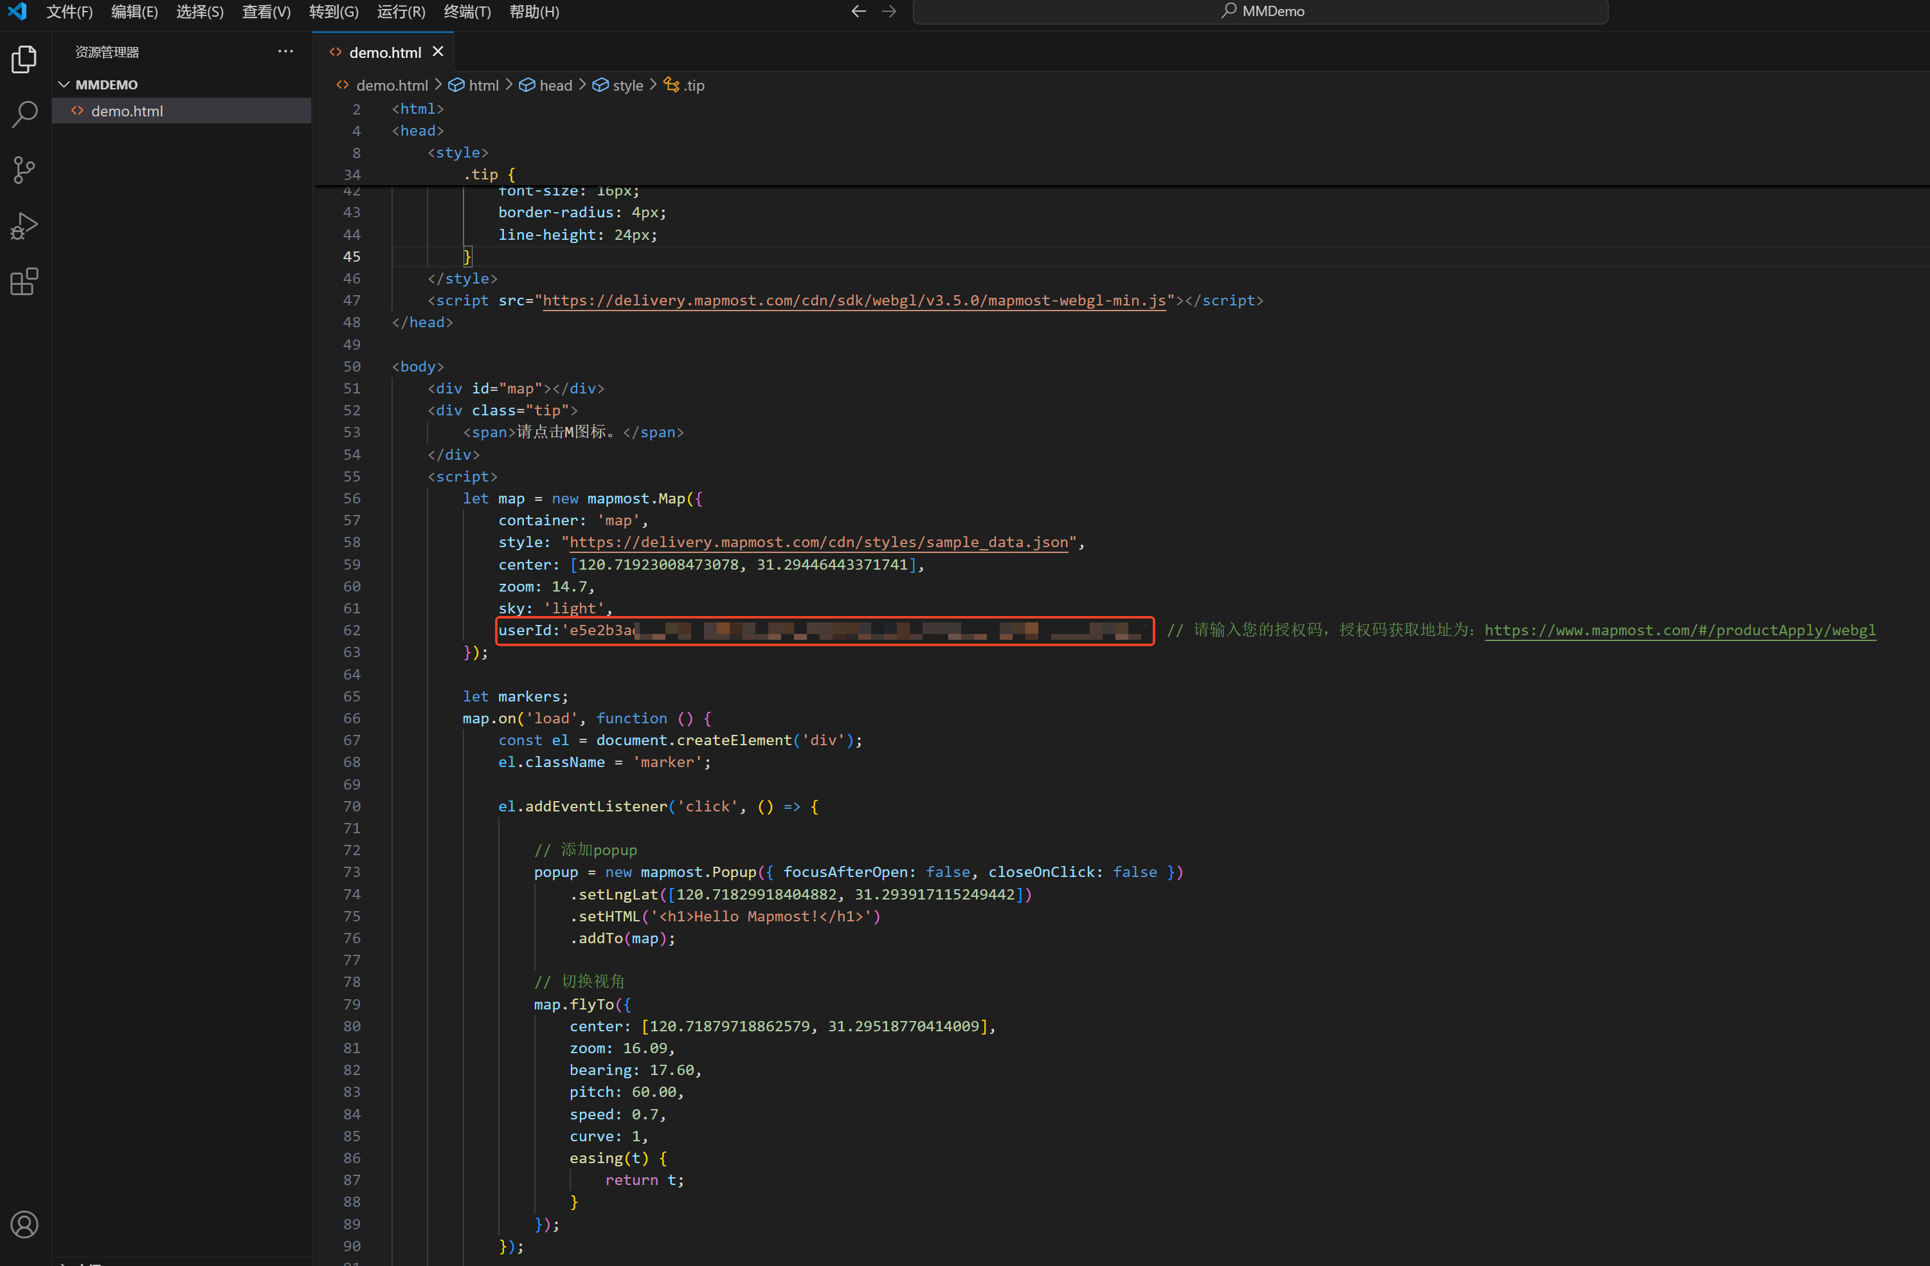Screen dimensions: 1930x1266
Task: Click head in the breadcrumb
Action: tap(555, 85)
